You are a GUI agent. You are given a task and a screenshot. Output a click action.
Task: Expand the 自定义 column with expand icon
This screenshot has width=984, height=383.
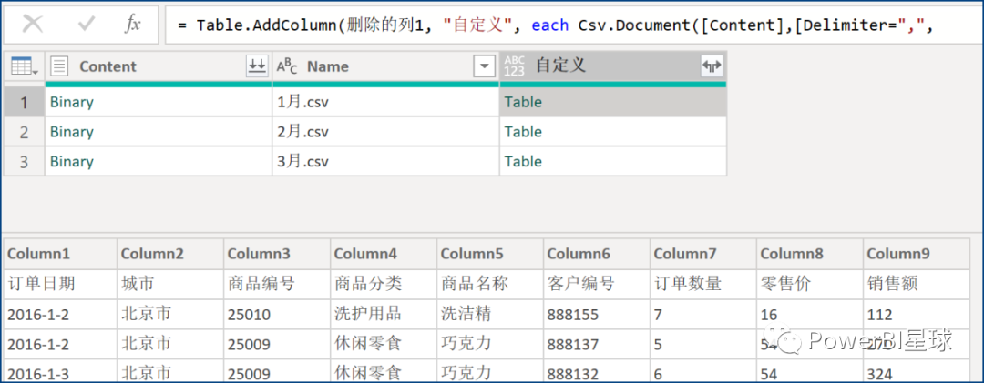(712, 66)
